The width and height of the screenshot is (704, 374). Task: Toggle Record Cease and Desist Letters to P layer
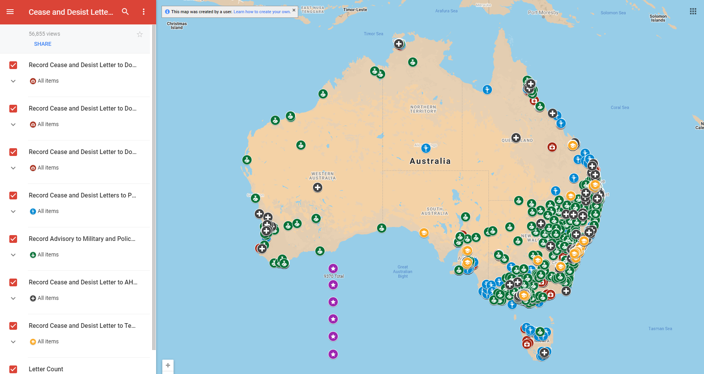(x=13, y=196)
